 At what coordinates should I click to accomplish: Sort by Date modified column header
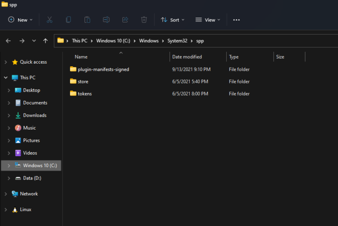point(187,57)
